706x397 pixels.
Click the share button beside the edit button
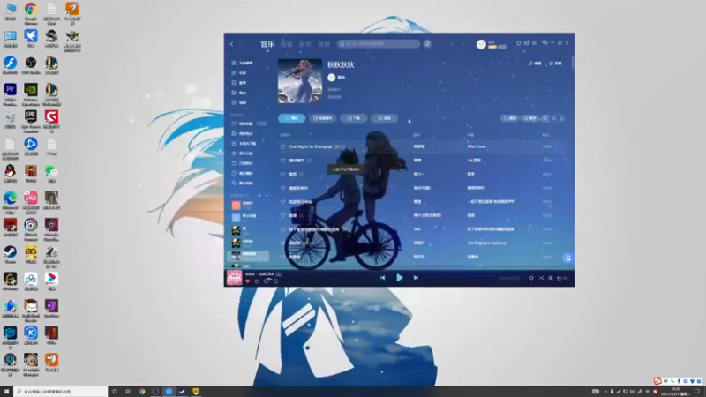coord(555,64)
